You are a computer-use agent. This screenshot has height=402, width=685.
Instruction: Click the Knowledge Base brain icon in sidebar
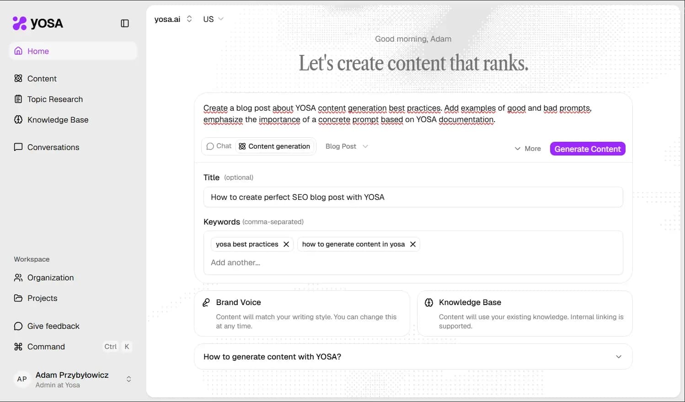pyautogui.click(x=18, y=119)
